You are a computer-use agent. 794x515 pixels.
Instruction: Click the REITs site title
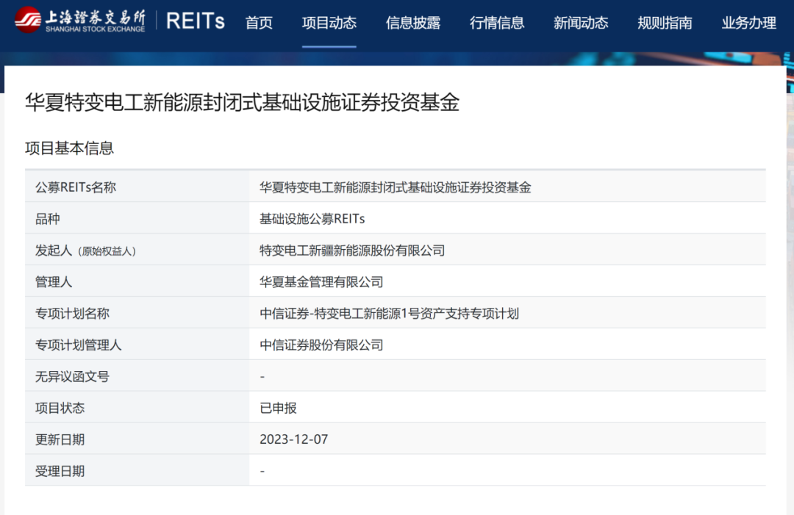click(x=195, y=21)
